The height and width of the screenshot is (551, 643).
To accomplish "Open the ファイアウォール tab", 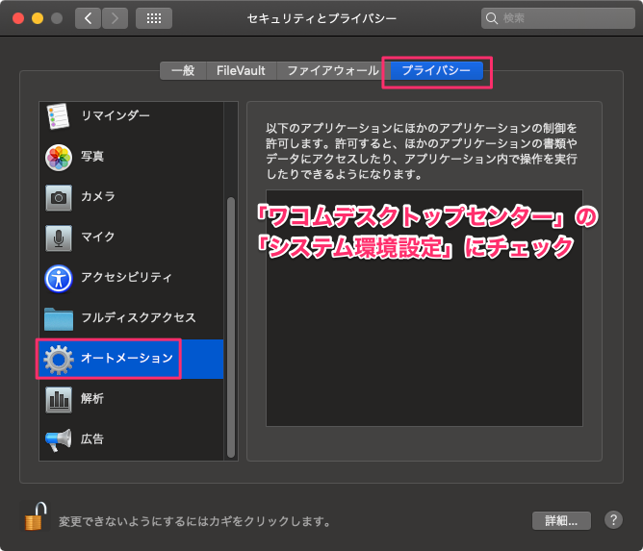I will click(x=333, y=70).
